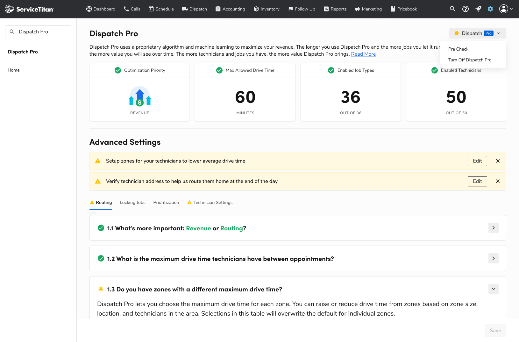Dismiss the Verify technician address banner

pyautogui.click(x=498, y=181)
